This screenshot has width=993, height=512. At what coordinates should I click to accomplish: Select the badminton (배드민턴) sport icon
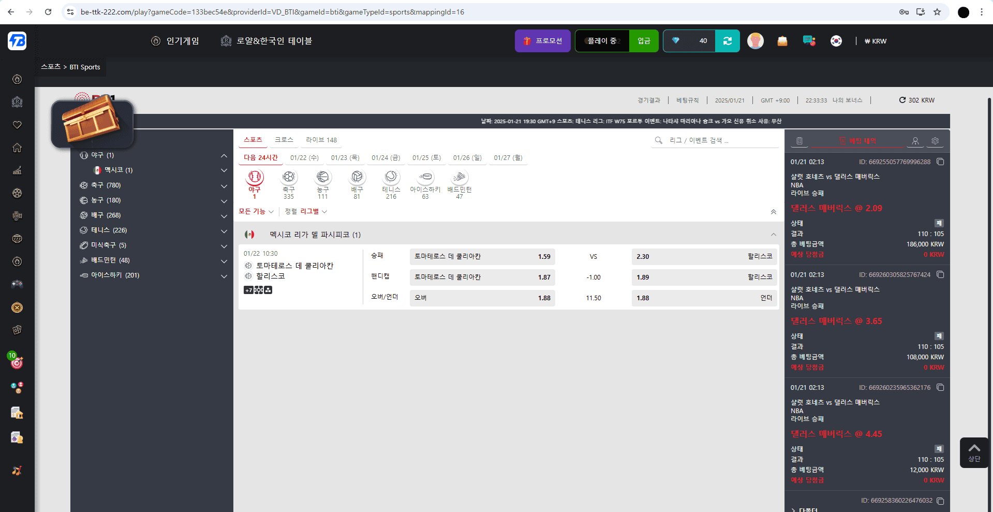[x=459, y=178]
